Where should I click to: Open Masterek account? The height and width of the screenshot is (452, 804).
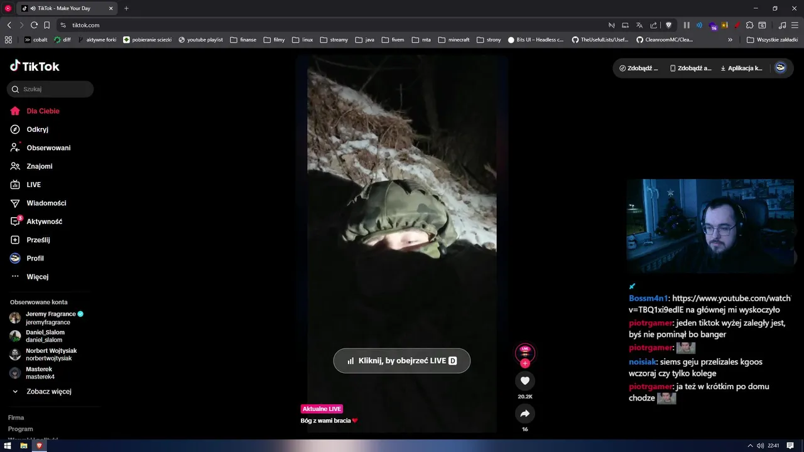point(32,373)
